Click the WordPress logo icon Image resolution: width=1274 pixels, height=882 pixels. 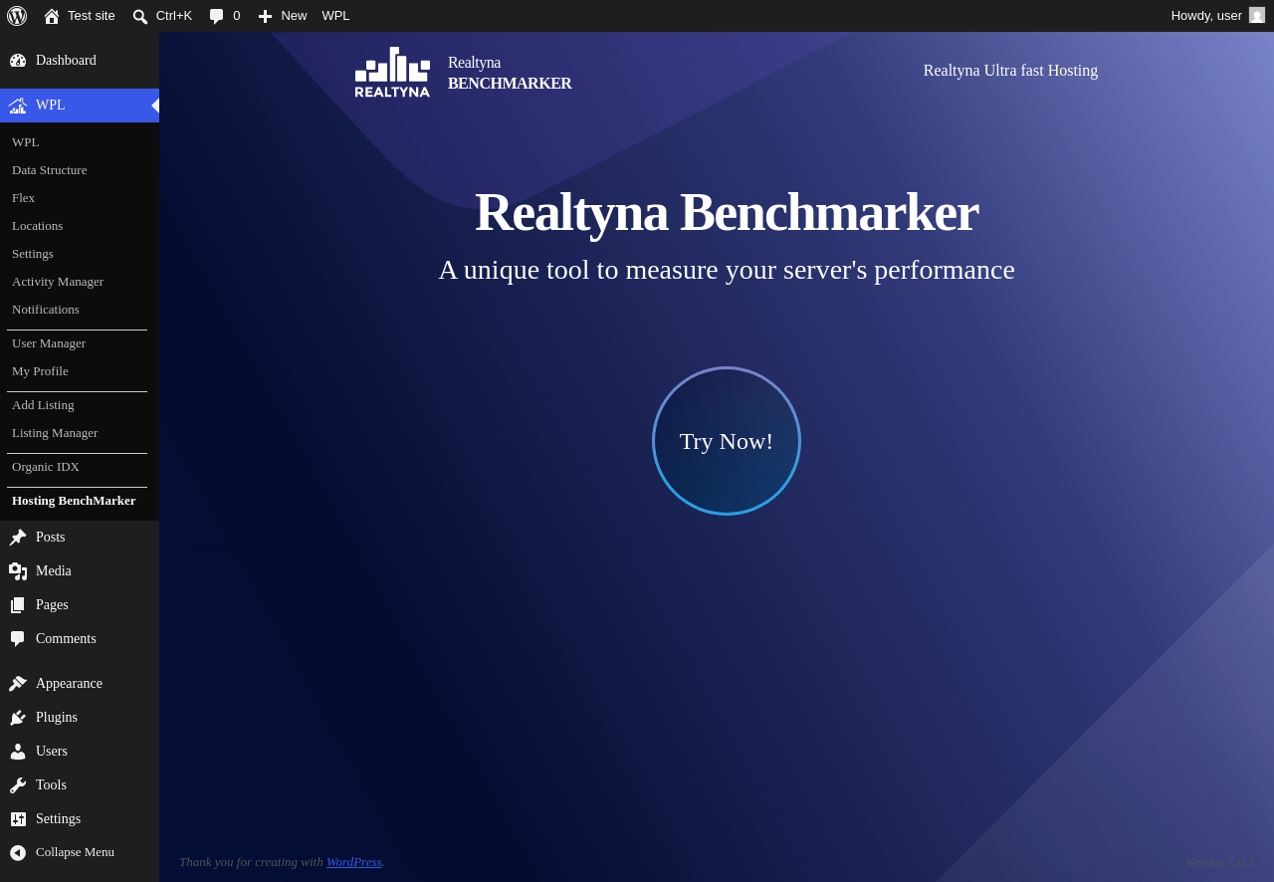(x=17, y=16)
